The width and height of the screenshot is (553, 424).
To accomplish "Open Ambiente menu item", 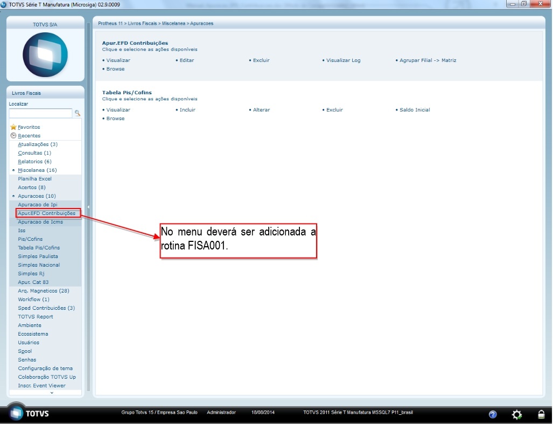I will [30, 325].
